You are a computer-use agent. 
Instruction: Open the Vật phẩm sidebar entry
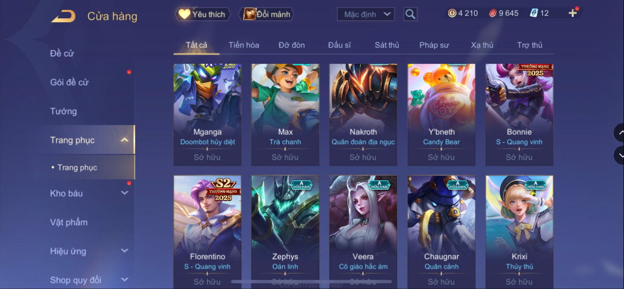(69, 222)
